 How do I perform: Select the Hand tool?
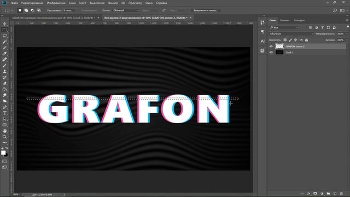pyautogui.click(x=4, y=131)
